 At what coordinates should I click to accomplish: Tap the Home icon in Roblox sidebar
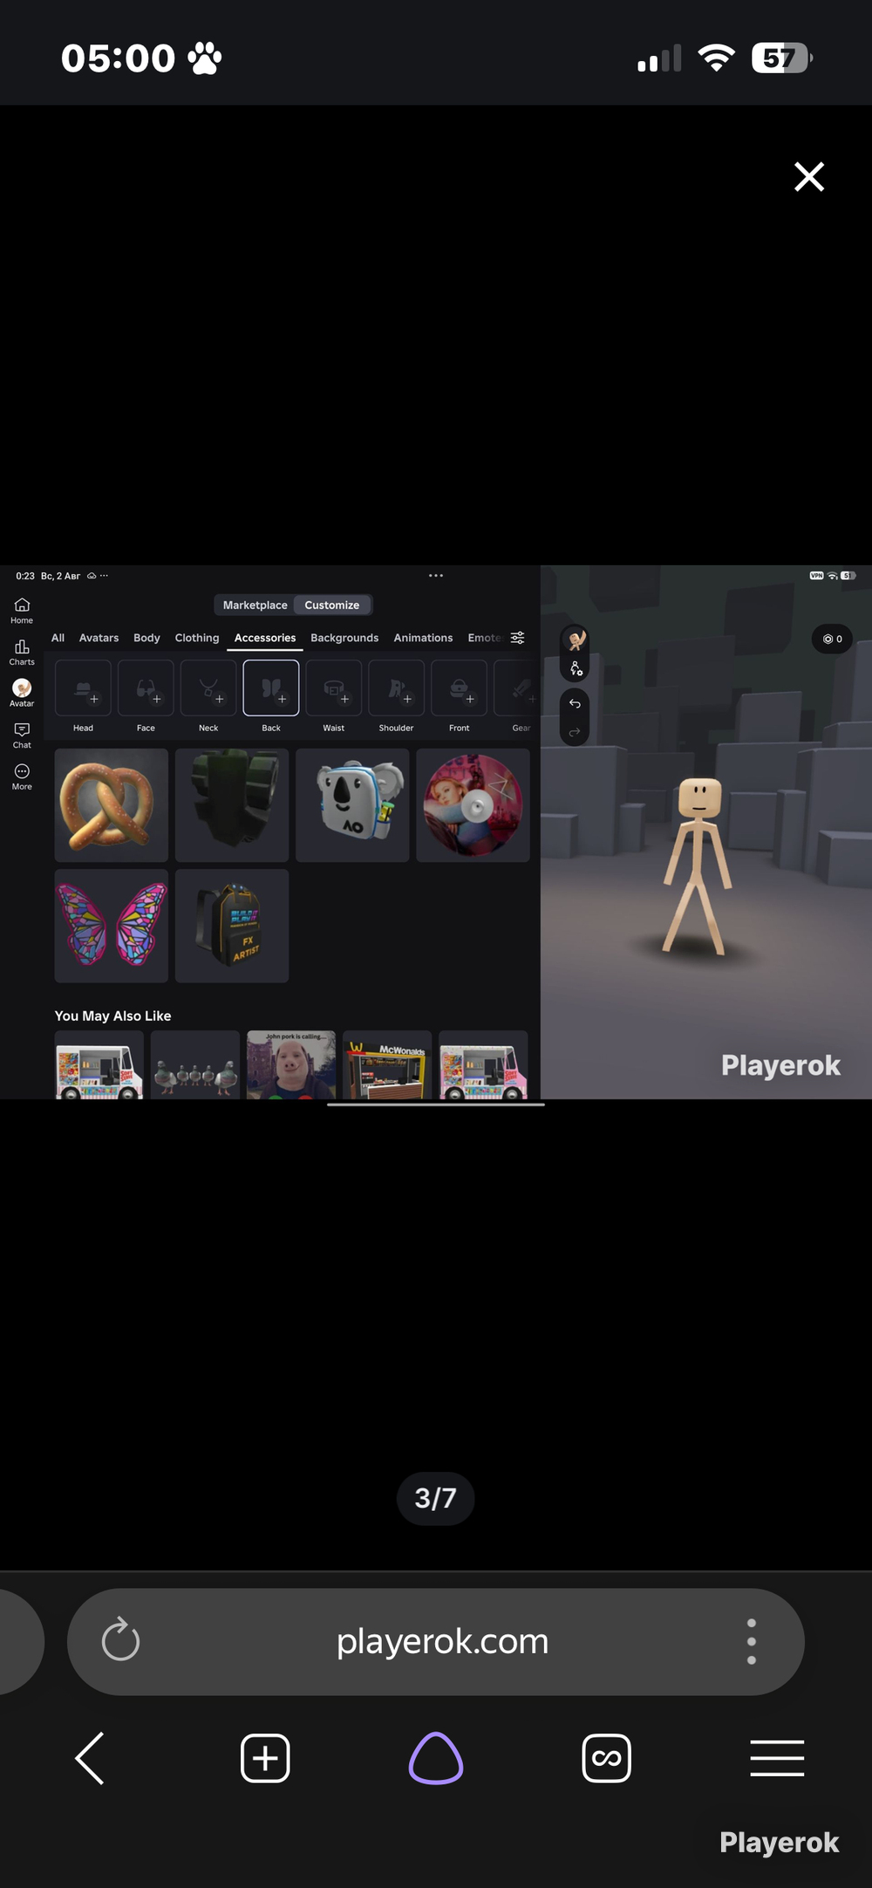coord(22,610)
